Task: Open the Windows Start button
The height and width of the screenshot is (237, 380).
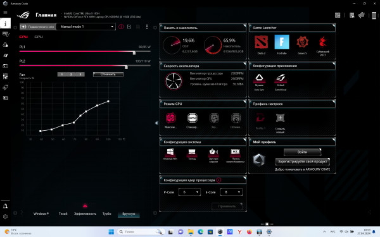Action: 111,232
